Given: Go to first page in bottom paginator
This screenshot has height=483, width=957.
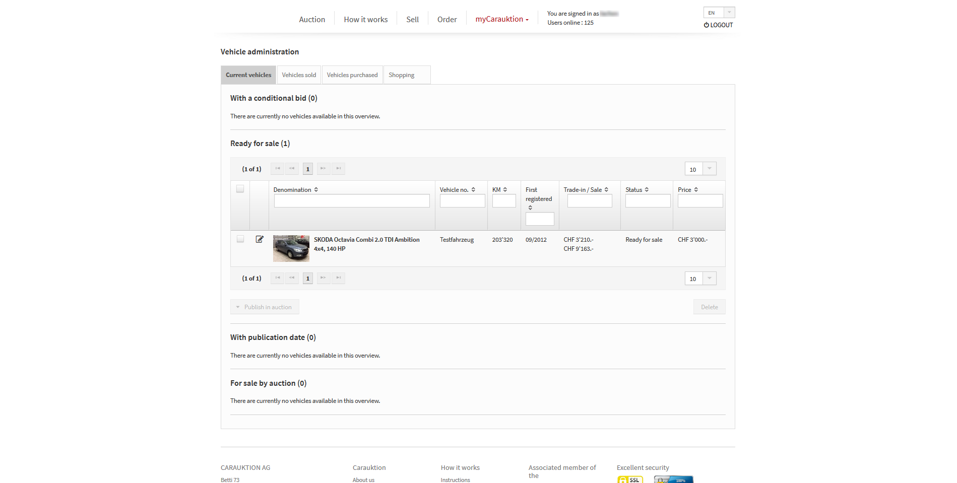Looking at the screenshot, I should point(277,278).
